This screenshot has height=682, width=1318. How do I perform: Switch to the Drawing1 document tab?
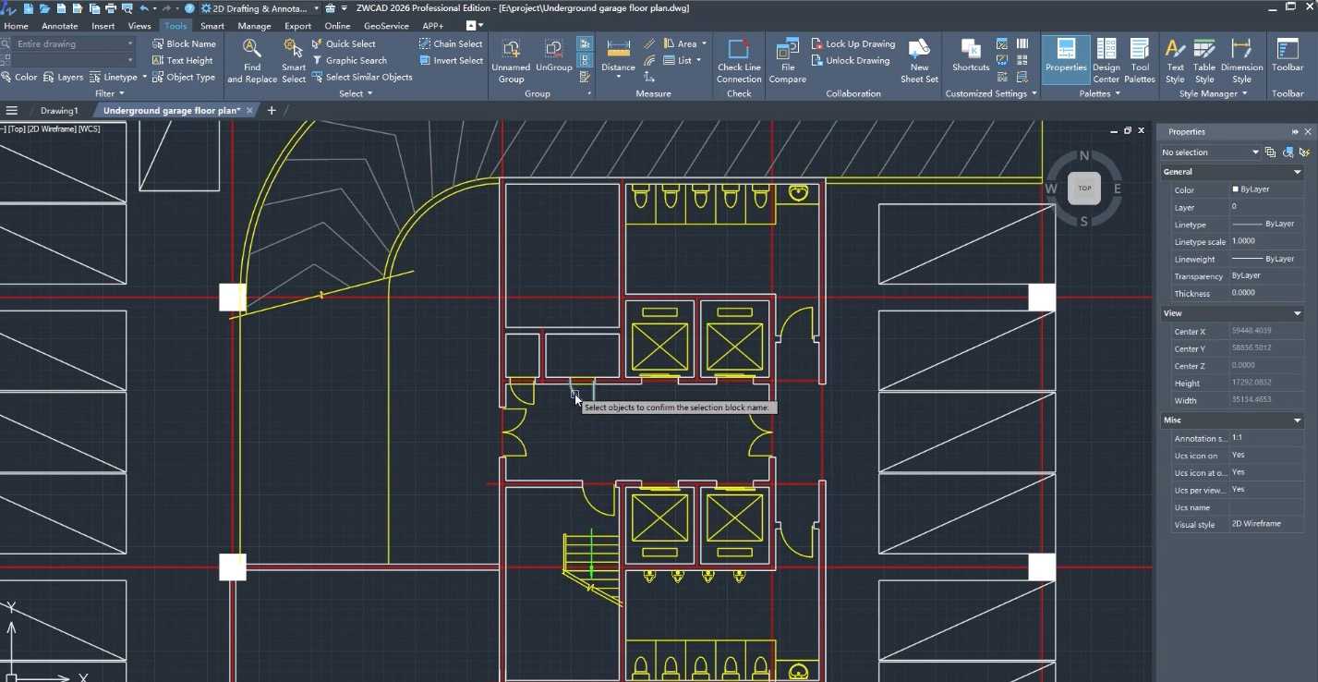59,111
